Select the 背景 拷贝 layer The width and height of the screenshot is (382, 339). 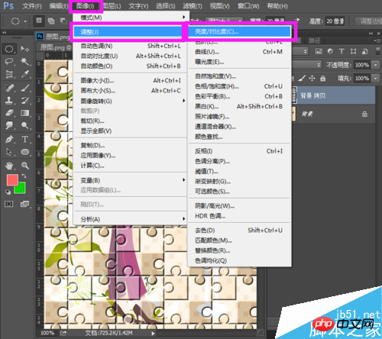tap(334, 95)
